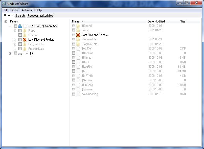Expand the Stuff (D:) drive node
Viewport: 204px width, 149px height.
pyautogui.click(x=10, y=54)
